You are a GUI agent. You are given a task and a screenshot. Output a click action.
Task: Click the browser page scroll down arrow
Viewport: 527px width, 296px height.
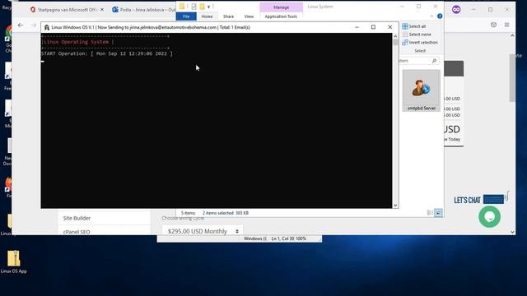512,232
